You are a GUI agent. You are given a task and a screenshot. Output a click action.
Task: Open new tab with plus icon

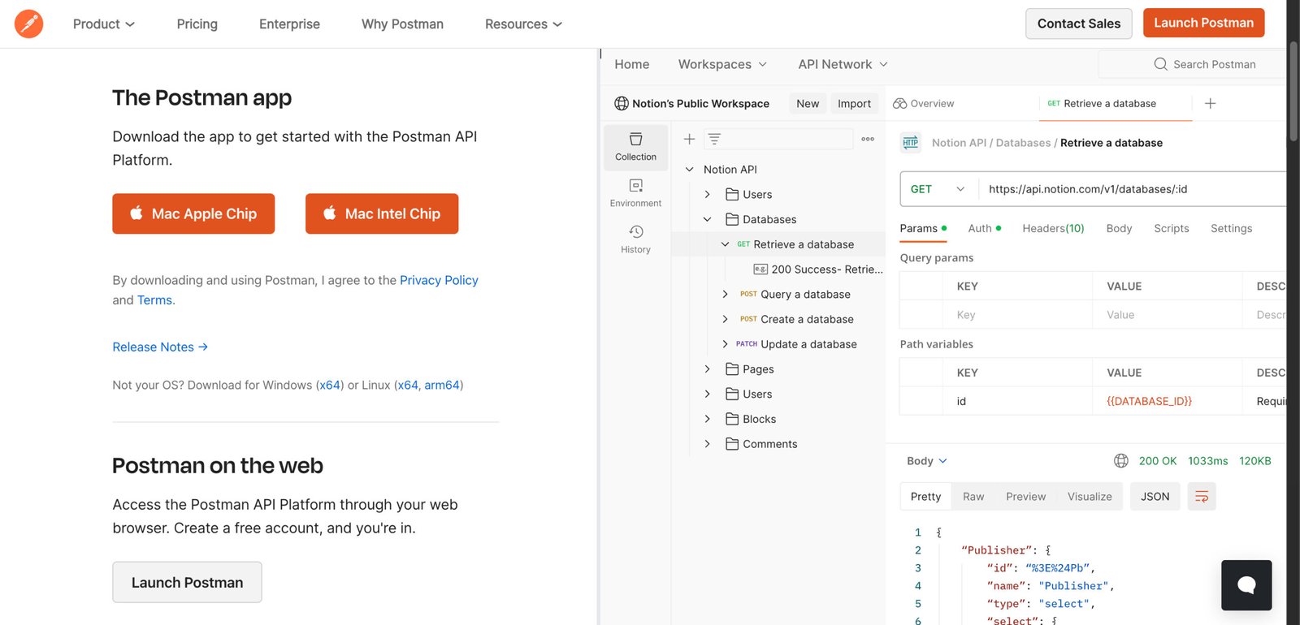click(1210, 103)
